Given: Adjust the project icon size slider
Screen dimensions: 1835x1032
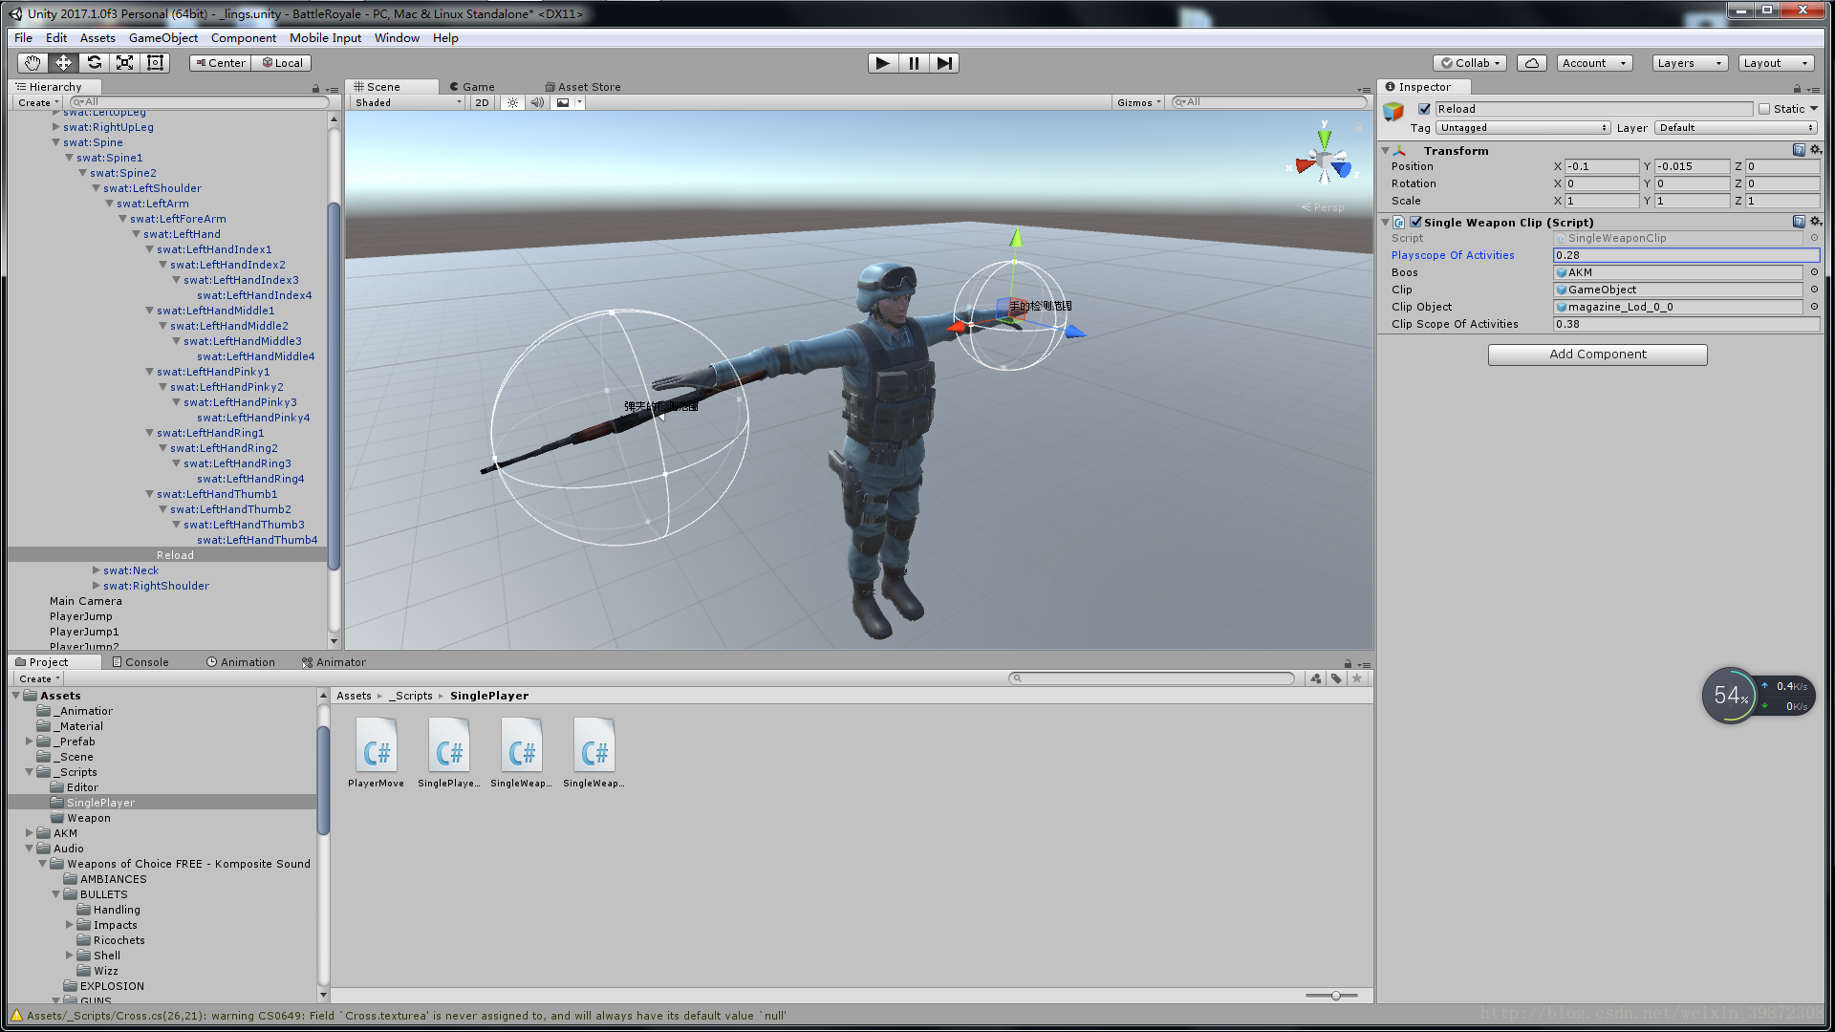Looking at the screenshot, I should click(x=1335, y=996).
